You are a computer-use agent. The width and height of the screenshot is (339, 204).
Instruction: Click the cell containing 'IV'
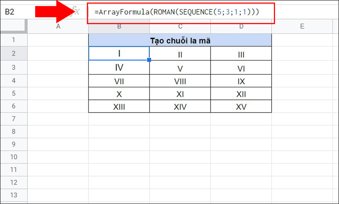pos(119,67)
